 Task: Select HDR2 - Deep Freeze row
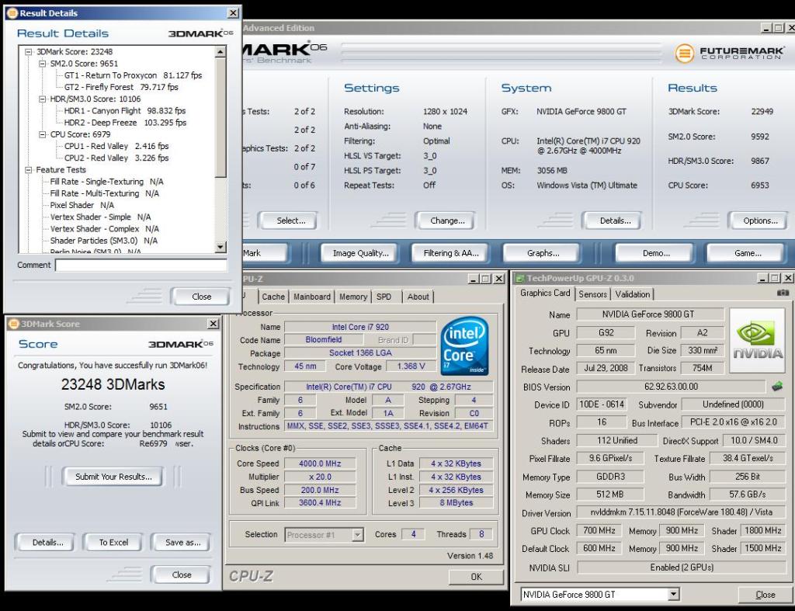[125, 123]
